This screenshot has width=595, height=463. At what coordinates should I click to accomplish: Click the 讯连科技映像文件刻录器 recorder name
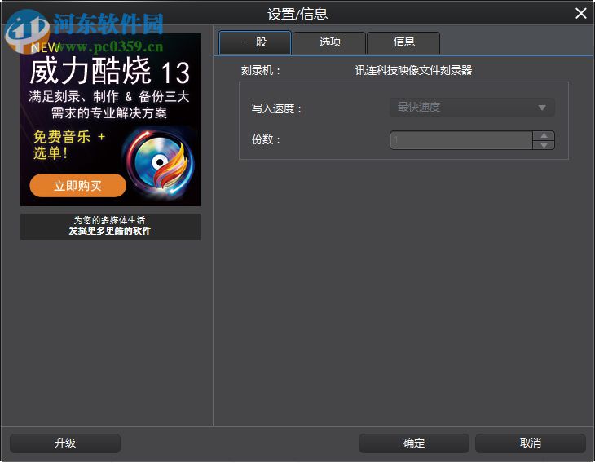click(413, 70)
